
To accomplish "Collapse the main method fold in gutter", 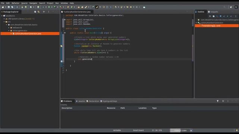I will click(x=65, y=33).
